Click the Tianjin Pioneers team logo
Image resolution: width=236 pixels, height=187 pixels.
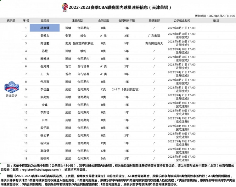(12, 87)
